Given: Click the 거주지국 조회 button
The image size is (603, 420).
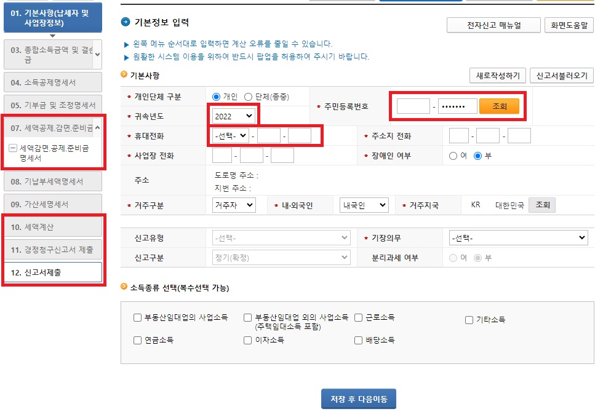Looking at the screenshot, I should tap(542, 205).
